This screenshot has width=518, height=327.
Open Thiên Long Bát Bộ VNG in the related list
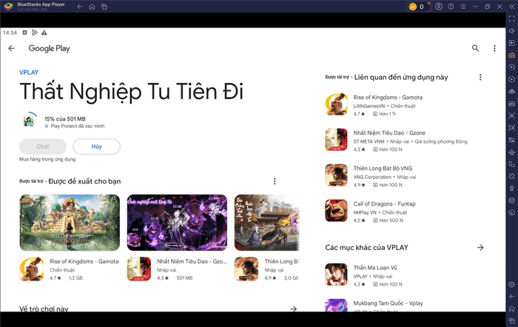[404, 176]
